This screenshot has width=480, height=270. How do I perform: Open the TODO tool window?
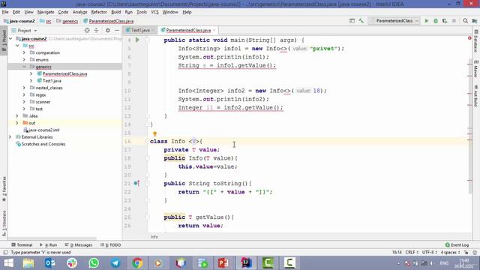(x=111, y=245)
